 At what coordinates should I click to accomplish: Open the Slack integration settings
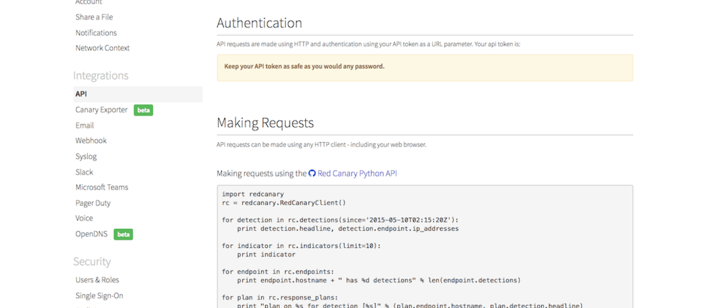[x=84, y=172]
